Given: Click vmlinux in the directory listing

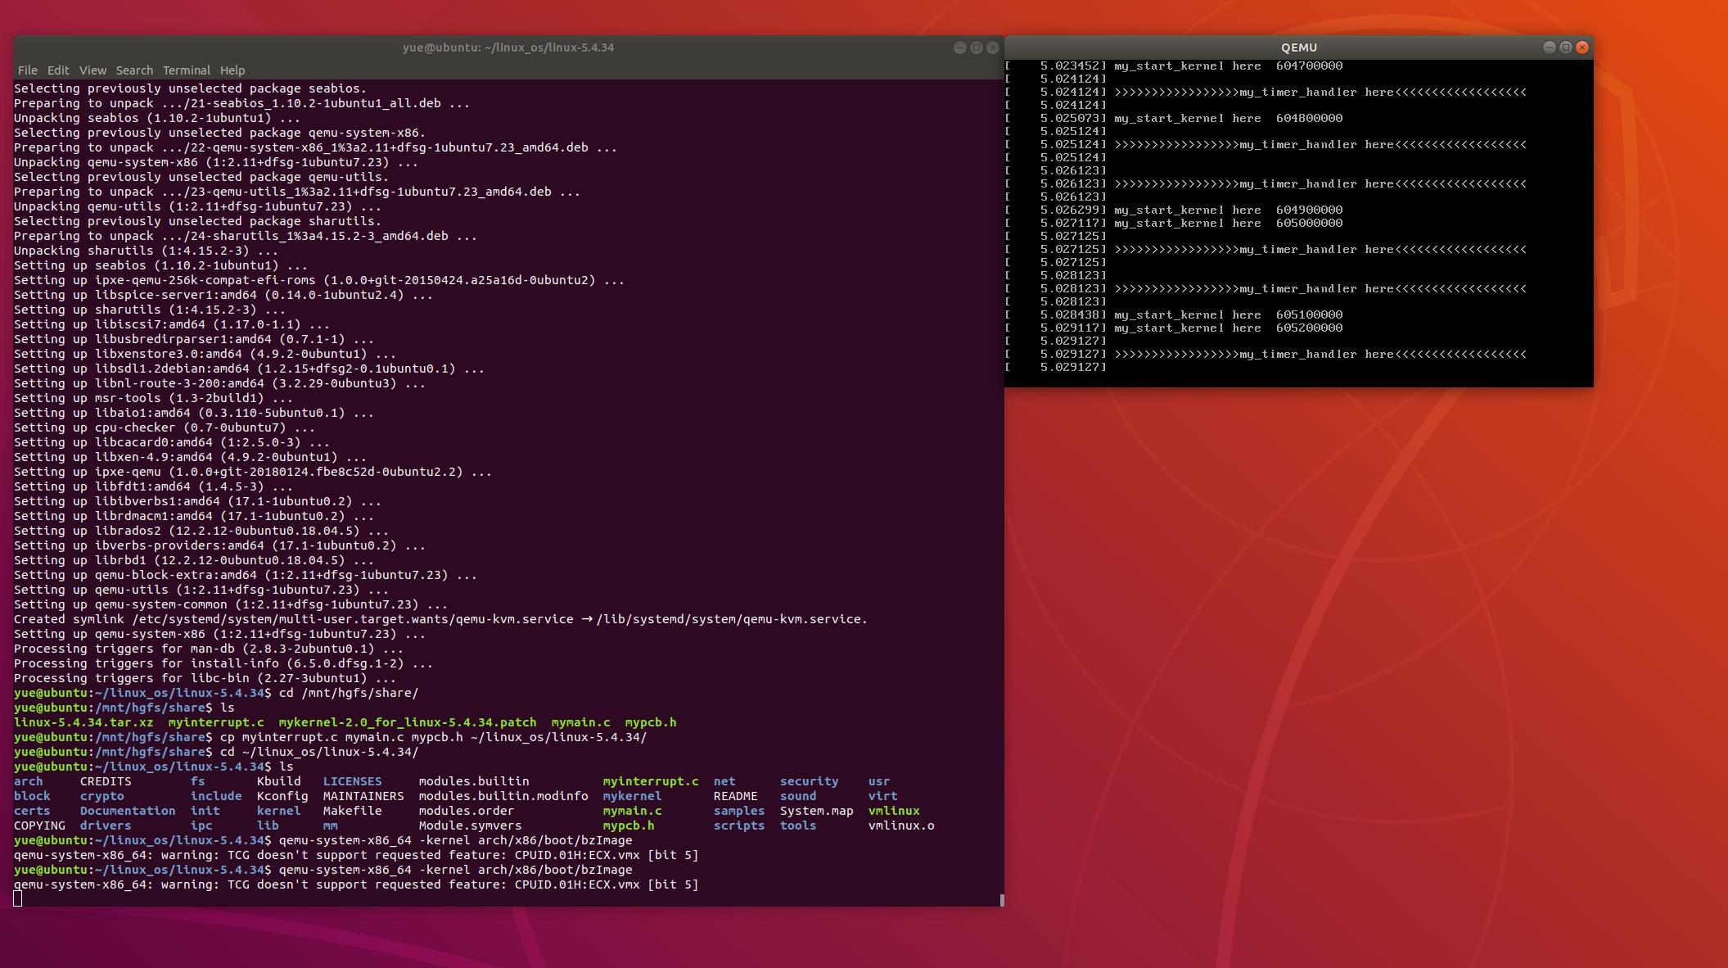Looking at the screenshot, I should pyautogui.click(x=894, y=811).
